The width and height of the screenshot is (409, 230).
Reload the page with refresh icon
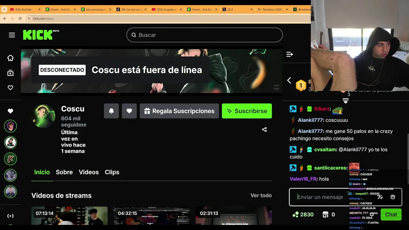pyautogui.click(x=20, y=19)
